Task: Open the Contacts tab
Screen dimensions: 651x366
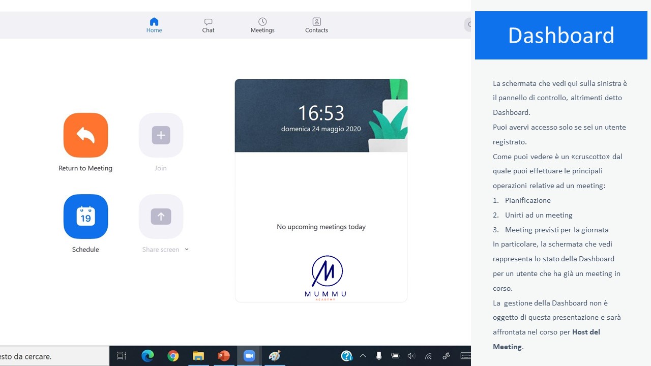Action: [316, 25]
